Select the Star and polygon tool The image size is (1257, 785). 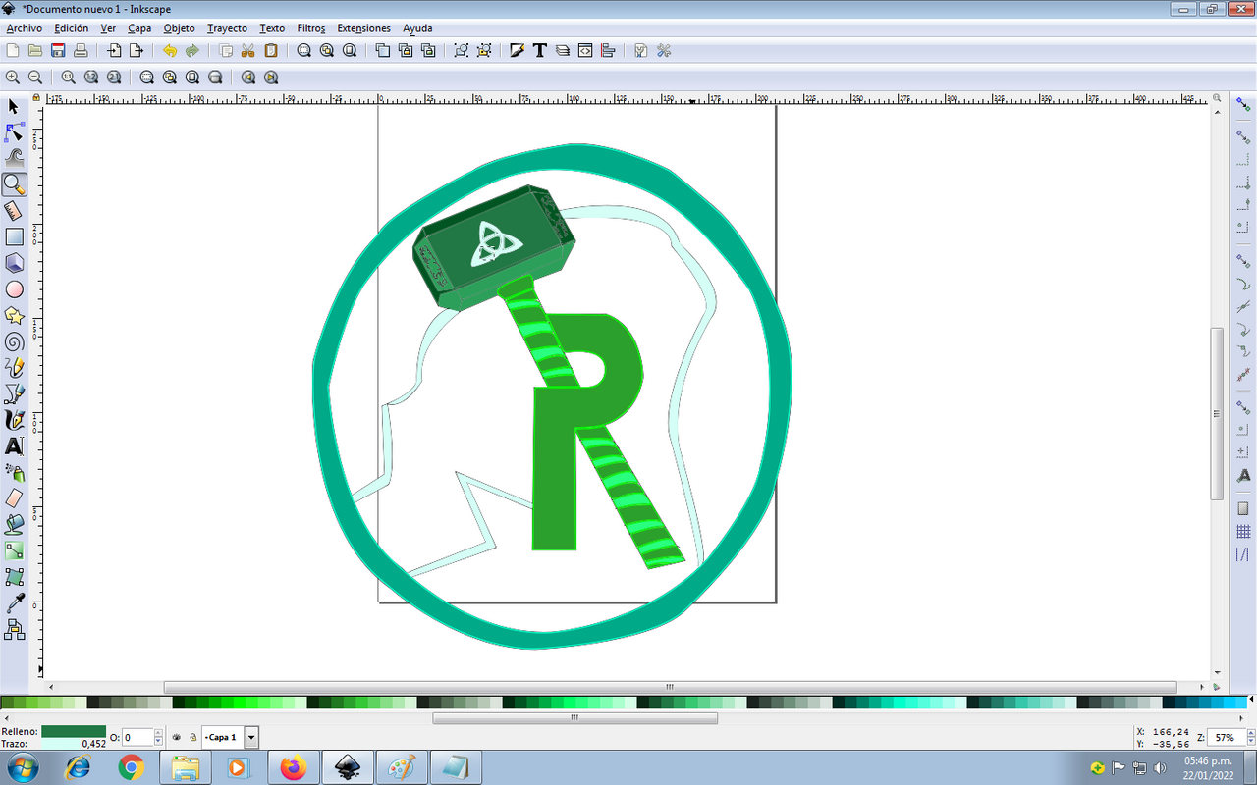[14, 315]
